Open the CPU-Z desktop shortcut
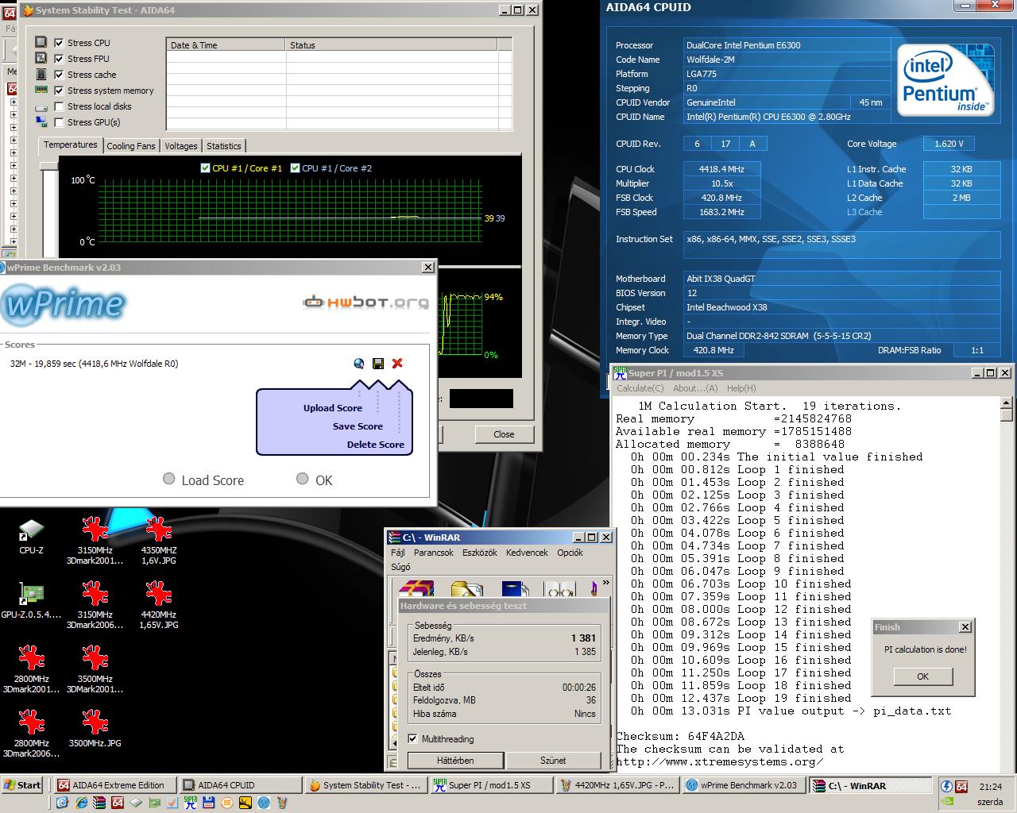This screenshot has height=813, width=1017. pos(31,536)
